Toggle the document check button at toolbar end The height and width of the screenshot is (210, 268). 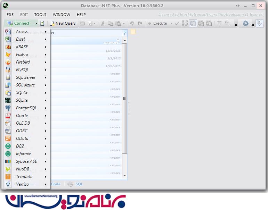coord(259,23)
